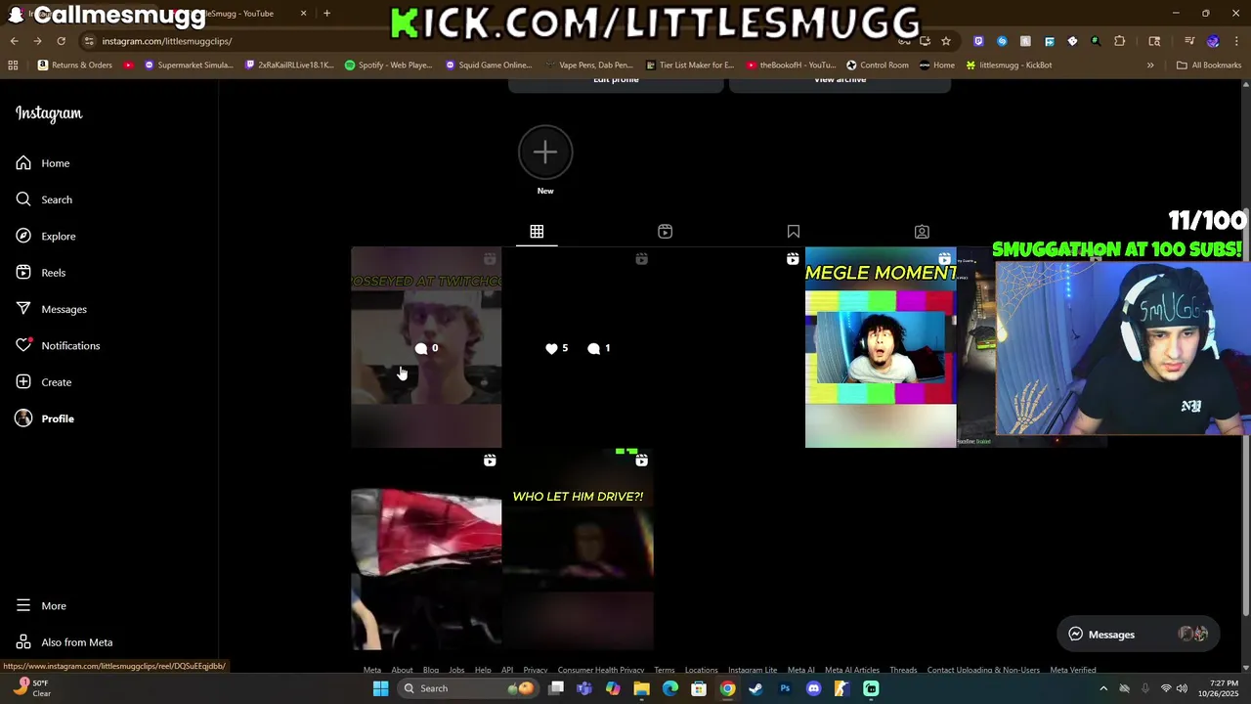The image size is (1251, 704).
Task: Open File Explorer from the taskbar
Action: 641,688
